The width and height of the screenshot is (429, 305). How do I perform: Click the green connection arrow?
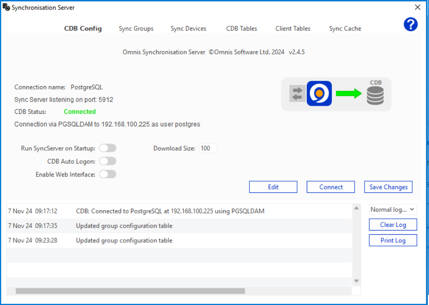click(349, 93)
